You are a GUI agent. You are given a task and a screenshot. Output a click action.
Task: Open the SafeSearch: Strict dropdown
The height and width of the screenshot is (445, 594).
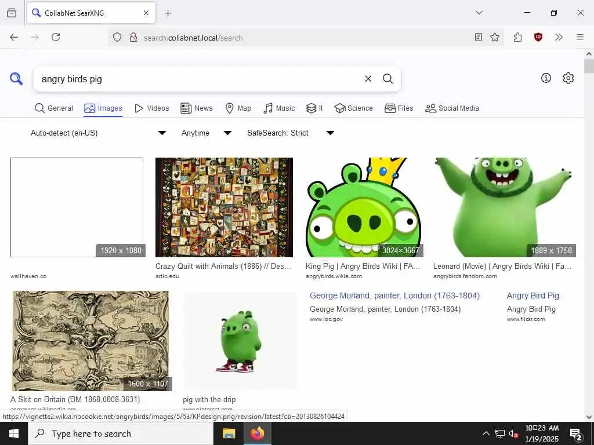click(x=290, y=133)
